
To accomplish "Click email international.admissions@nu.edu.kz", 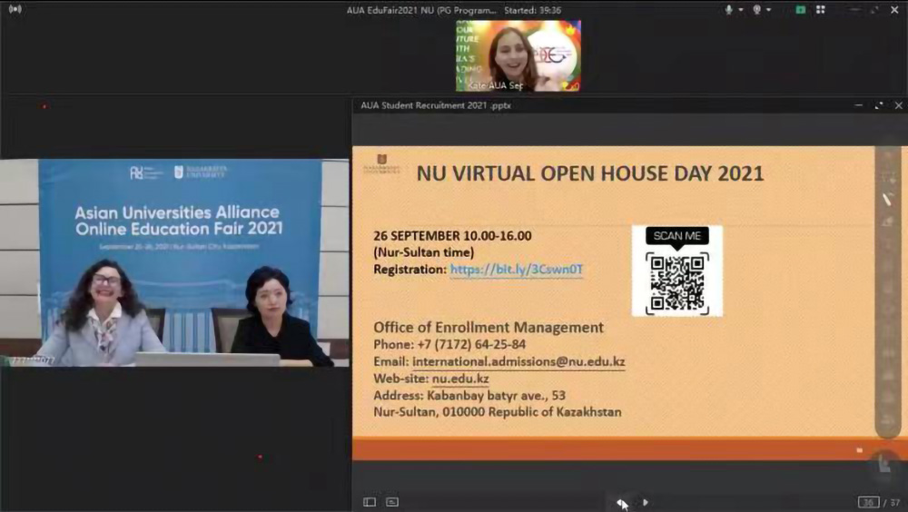I will coord(518,361).
